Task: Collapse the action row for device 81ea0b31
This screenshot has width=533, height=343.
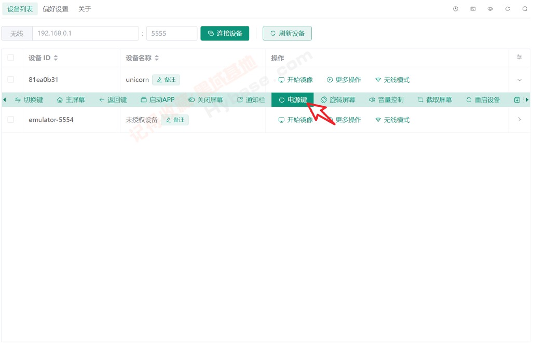Action: pos(519,80)
